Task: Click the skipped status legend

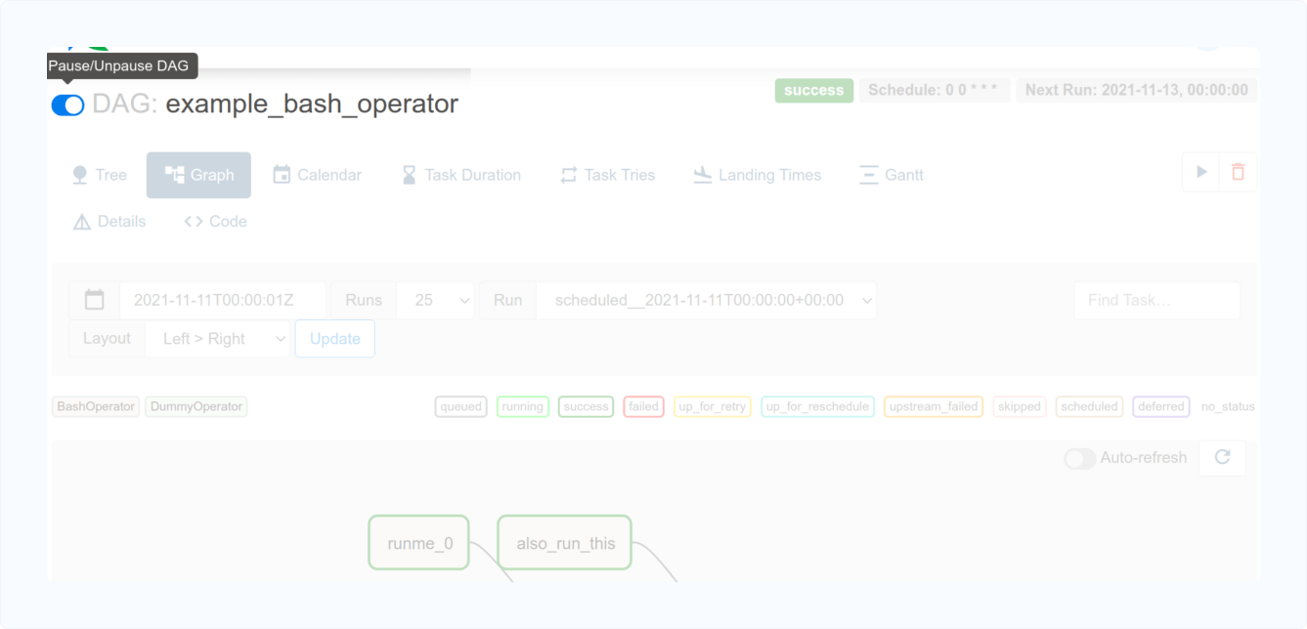Action: click(x=1020, y=406)
